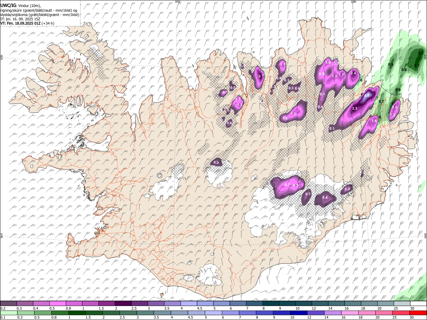The width and height of the screenshot is (427, 320).
Task: Select the pale green 0.1 swatch in lower legend
Action: pyautogui.click(x=9, y=313)
